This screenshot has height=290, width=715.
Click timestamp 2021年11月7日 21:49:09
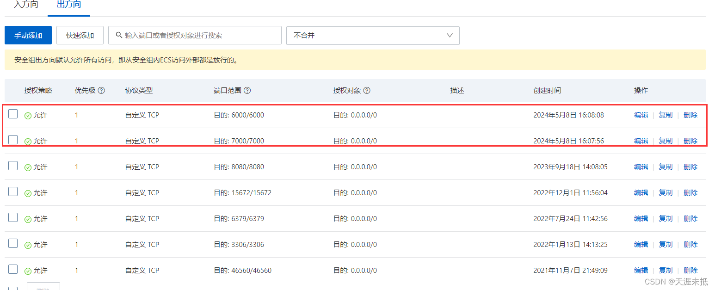tap(570, 271)
